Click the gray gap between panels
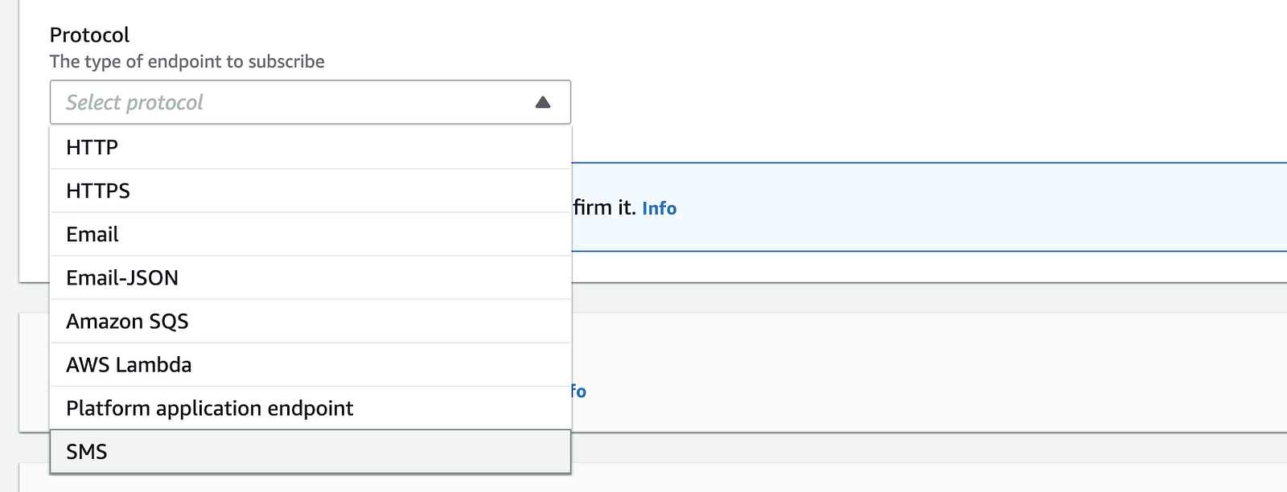 (885, 297)
